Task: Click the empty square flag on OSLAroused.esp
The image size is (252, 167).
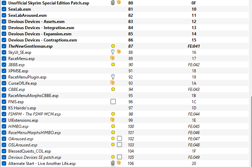Action: pos(119,145)
